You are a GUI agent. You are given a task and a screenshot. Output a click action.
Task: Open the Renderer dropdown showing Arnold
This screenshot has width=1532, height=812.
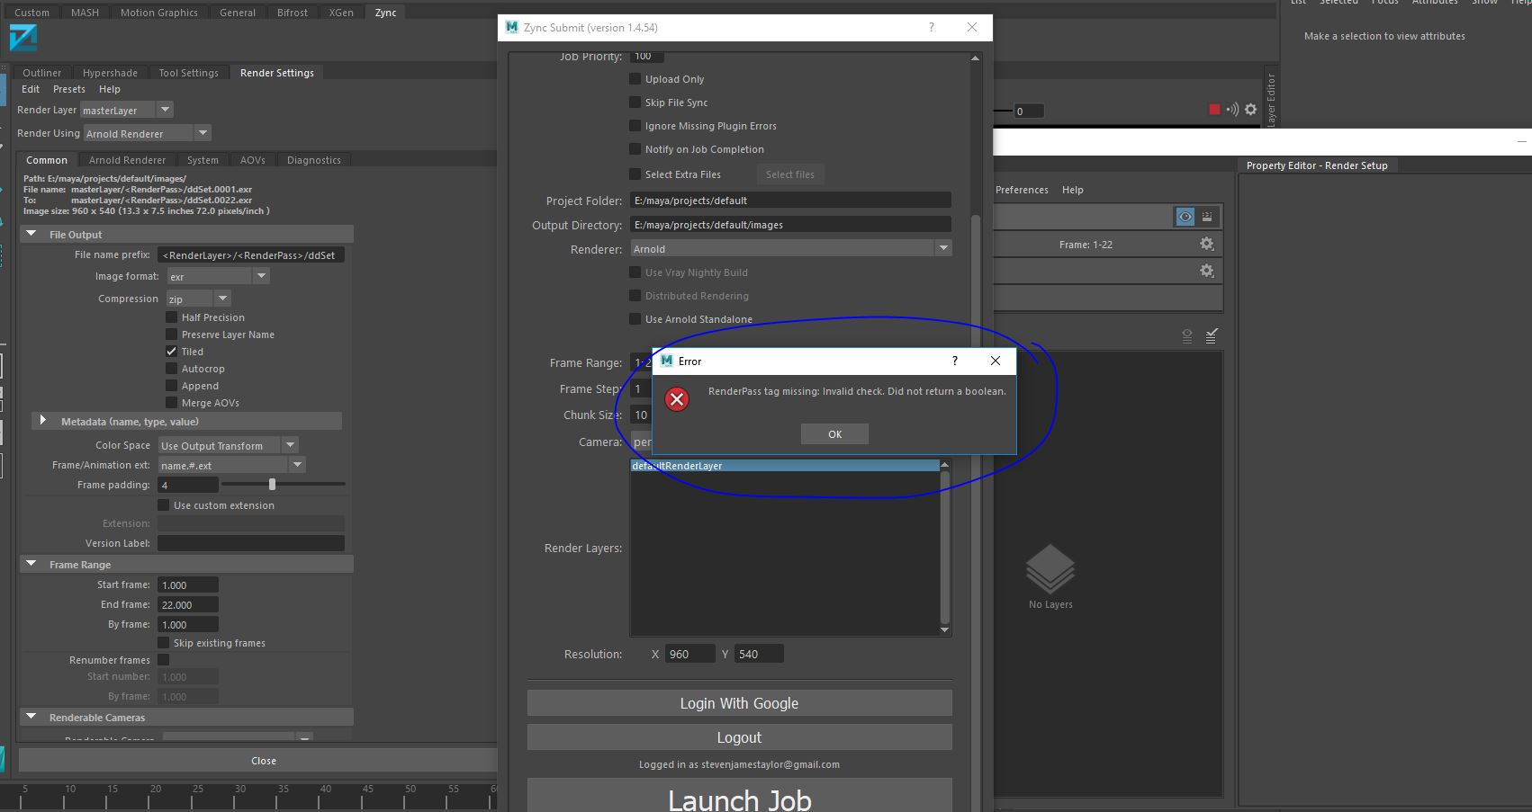coord(790,249)
